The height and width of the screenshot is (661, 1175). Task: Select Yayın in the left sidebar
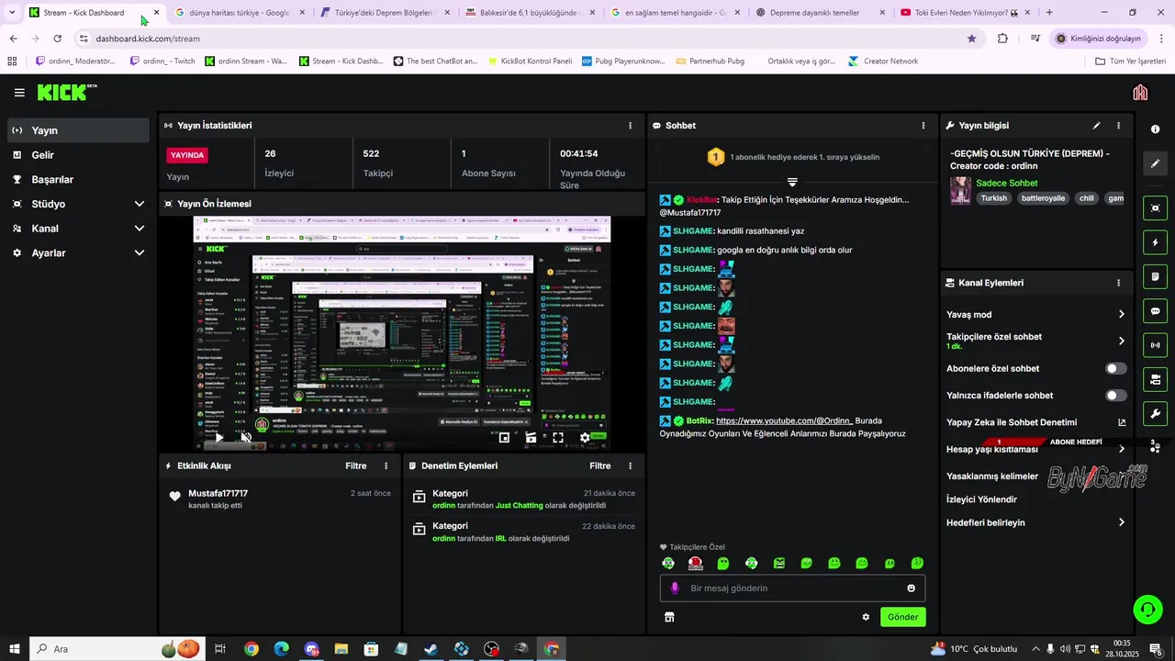pyautogui.click(x=79, y=130)
